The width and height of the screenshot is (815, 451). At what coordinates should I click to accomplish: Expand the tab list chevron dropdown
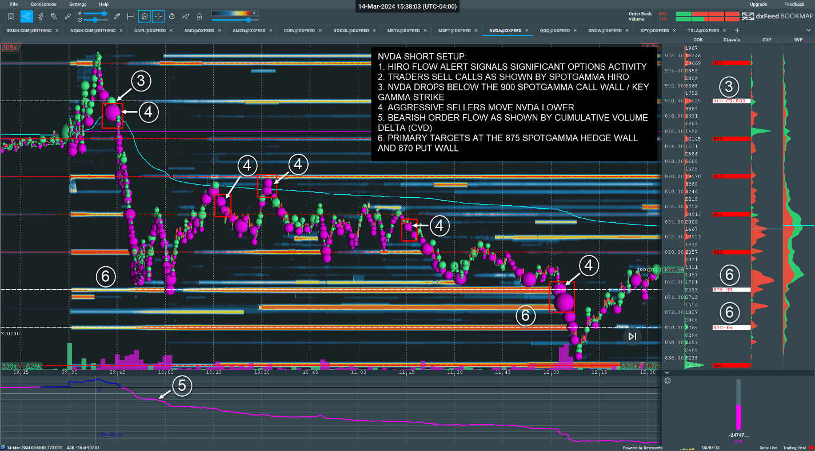pos(809,30)
